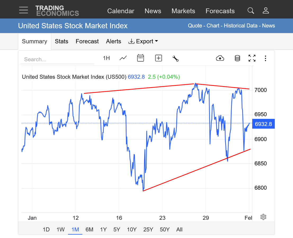Open chart tools wrench icon
Image resolution: width=293 pixels, height=238 pixels.
pos(175,58)
